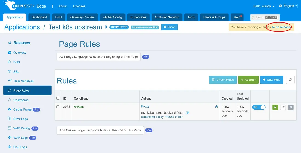Viewport: 301px width, 153px height.
Task: Click the Export button
Action: pyautogui.click(x=169, y=27)
